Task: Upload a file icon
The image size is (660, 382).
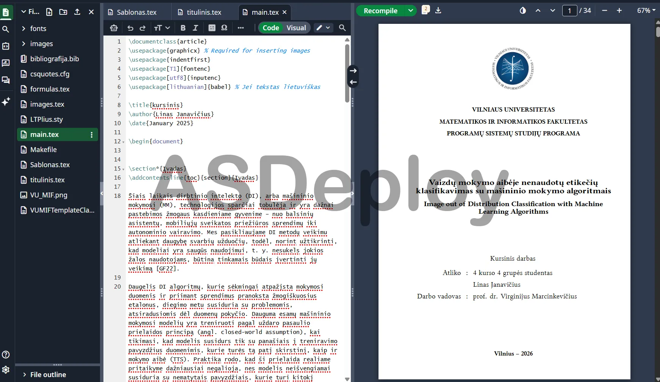Action: [x=77, y=12]
